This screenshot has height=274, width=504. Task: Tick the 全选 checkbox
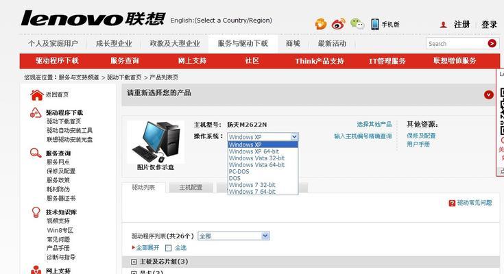click(x=169, y=248)
